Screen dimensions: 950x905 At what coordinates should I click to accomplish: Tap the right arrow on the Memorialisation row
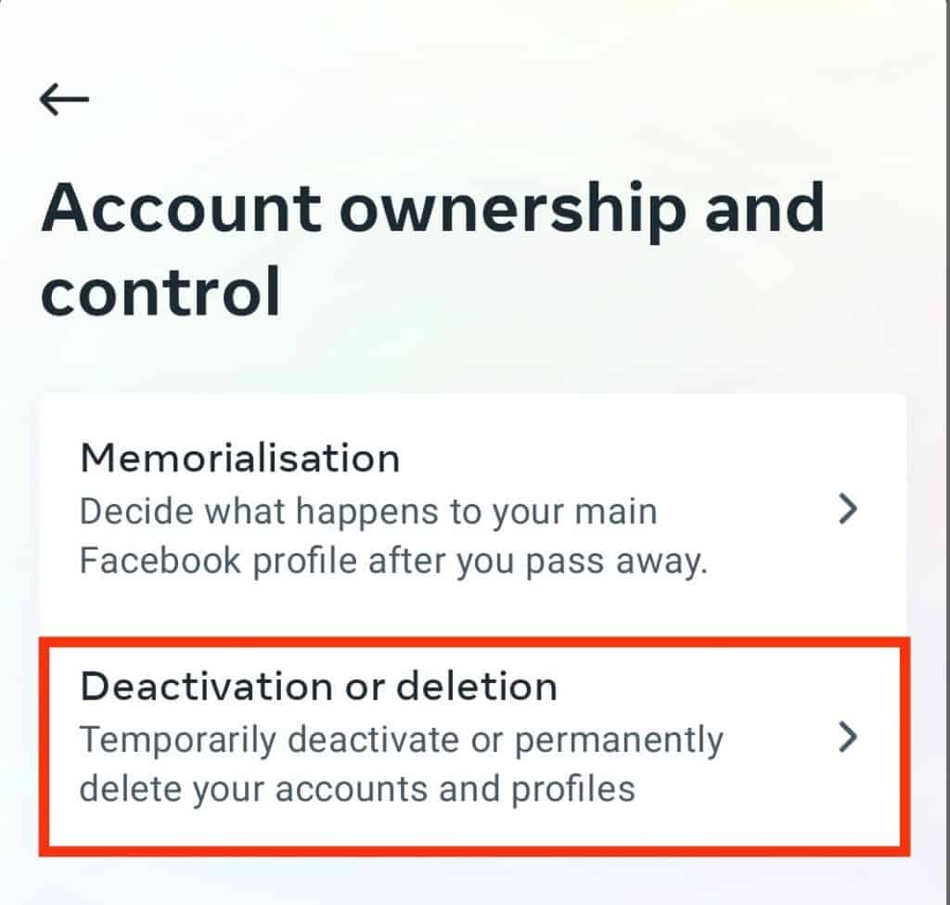(x=846, y=510)
